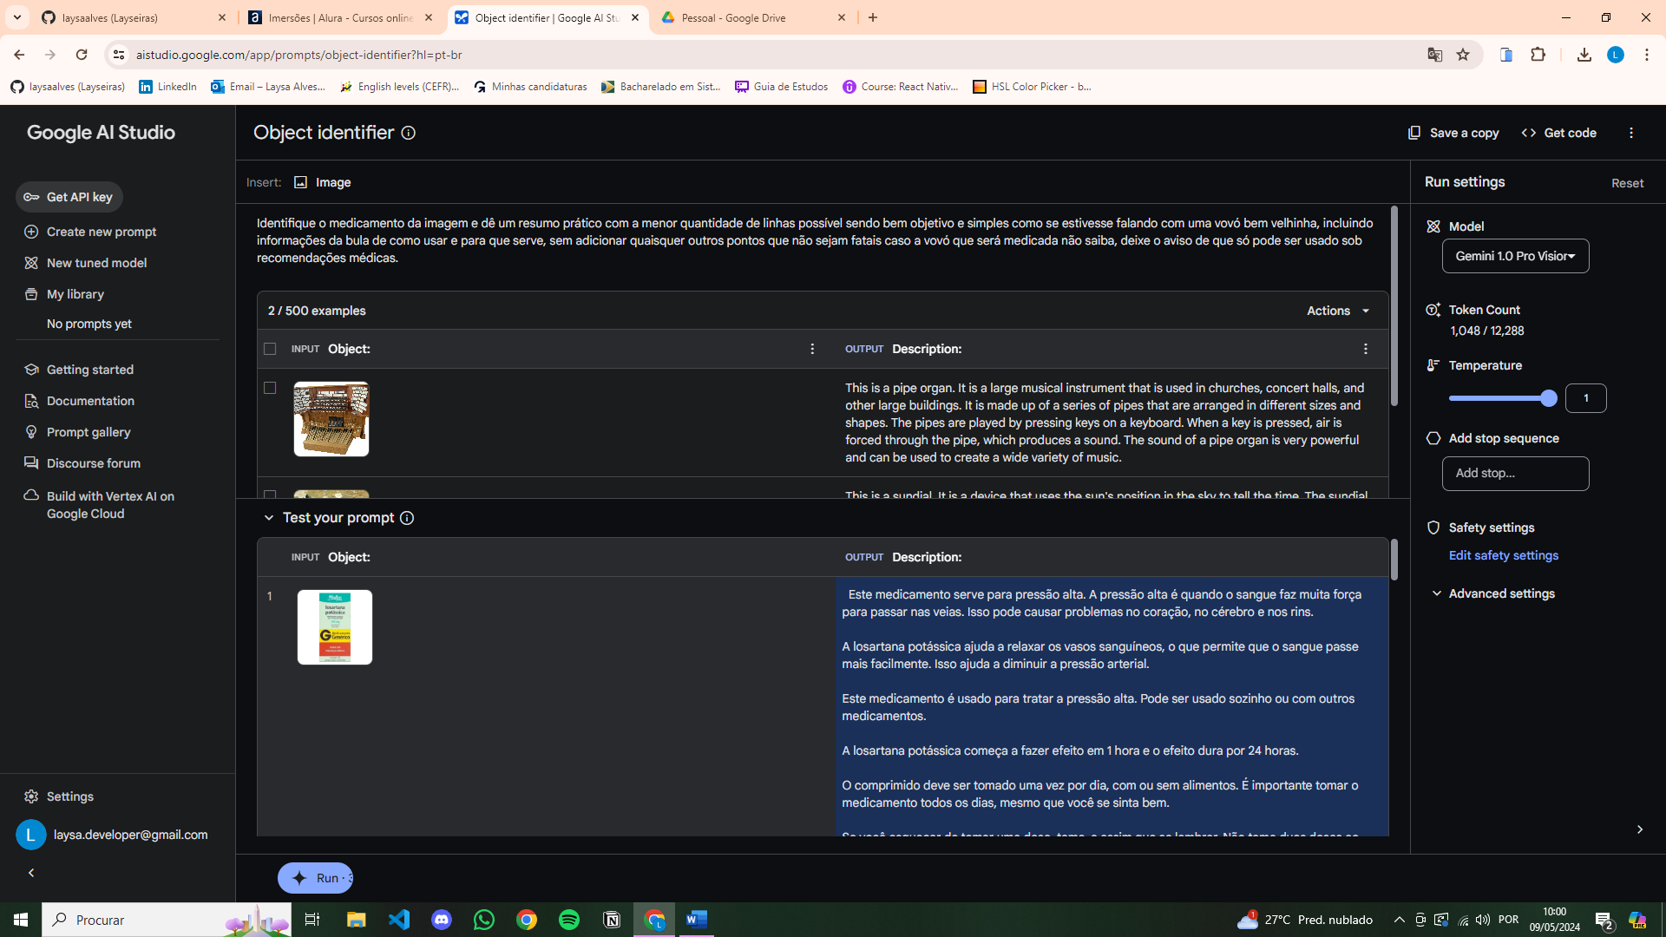Open Settings in the sidebar

coord(69,796)
